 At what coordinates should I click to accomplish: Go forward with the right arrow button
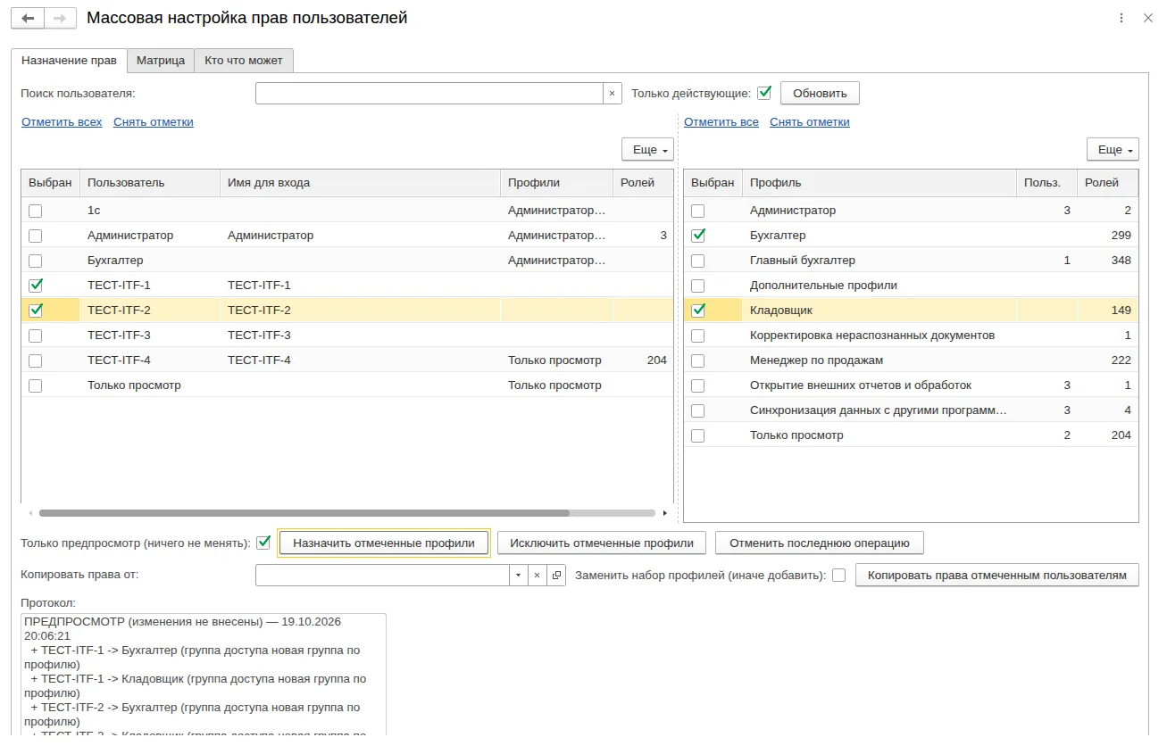(60, 18)
